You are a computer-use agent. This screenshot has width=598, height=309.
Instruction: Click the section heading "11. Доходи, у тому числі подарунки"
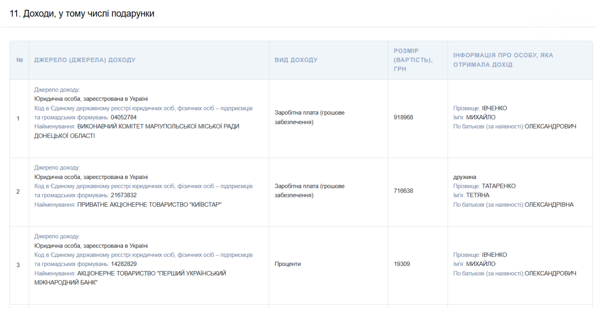click(x=82, y=14)
